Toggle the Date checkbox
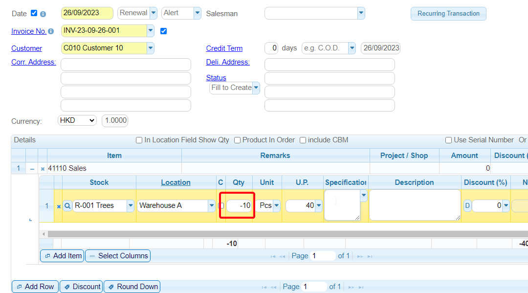This screenshot has width=528, height=293. click(34, 13)
